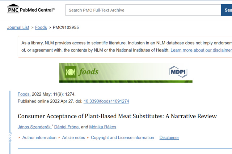Click the blue Search button
232x154 pixels.
click(x=227, y=10)
